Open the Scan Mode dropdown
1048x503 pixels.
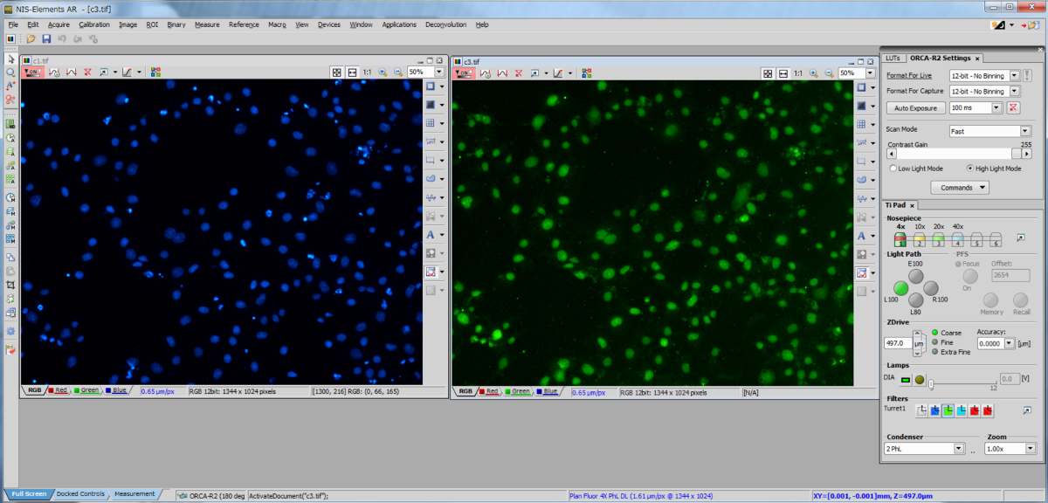coord(1025,131)
